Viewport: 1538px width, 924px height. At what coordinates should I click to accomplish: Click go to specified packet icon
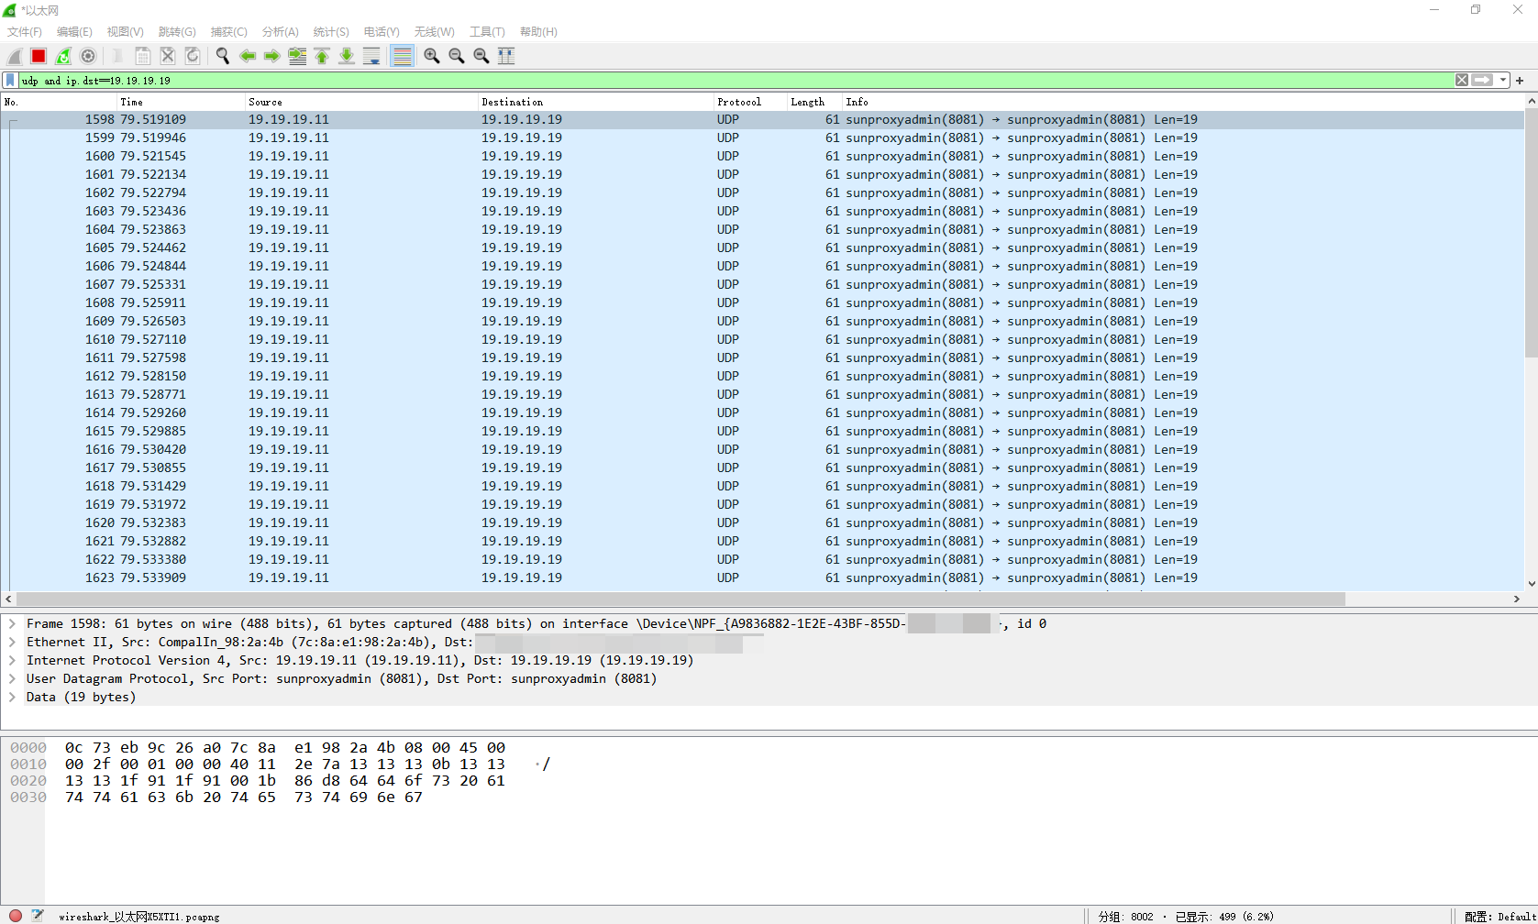(297, 56)
